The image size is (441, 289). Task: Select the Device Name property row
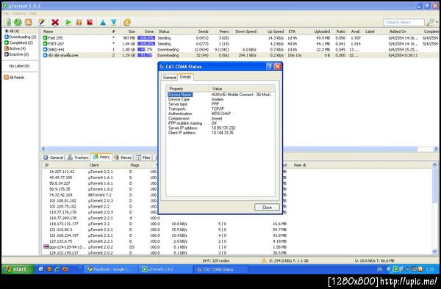(220, 95)
